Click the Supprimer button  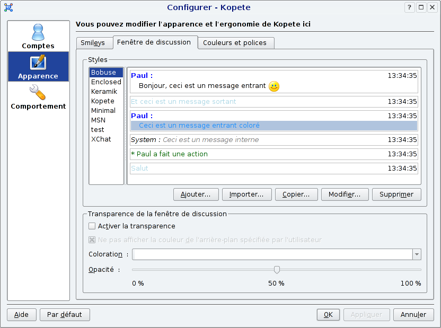coord(396,194)
